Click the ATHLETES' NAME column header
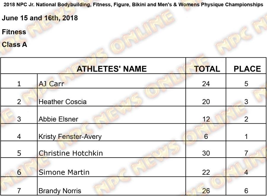 112,69
